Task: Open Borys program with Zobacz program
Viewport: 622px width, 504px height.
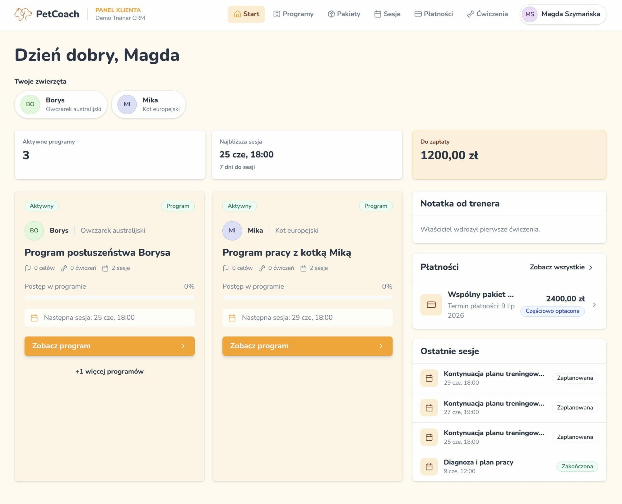Action: click(x=109, y=346)
